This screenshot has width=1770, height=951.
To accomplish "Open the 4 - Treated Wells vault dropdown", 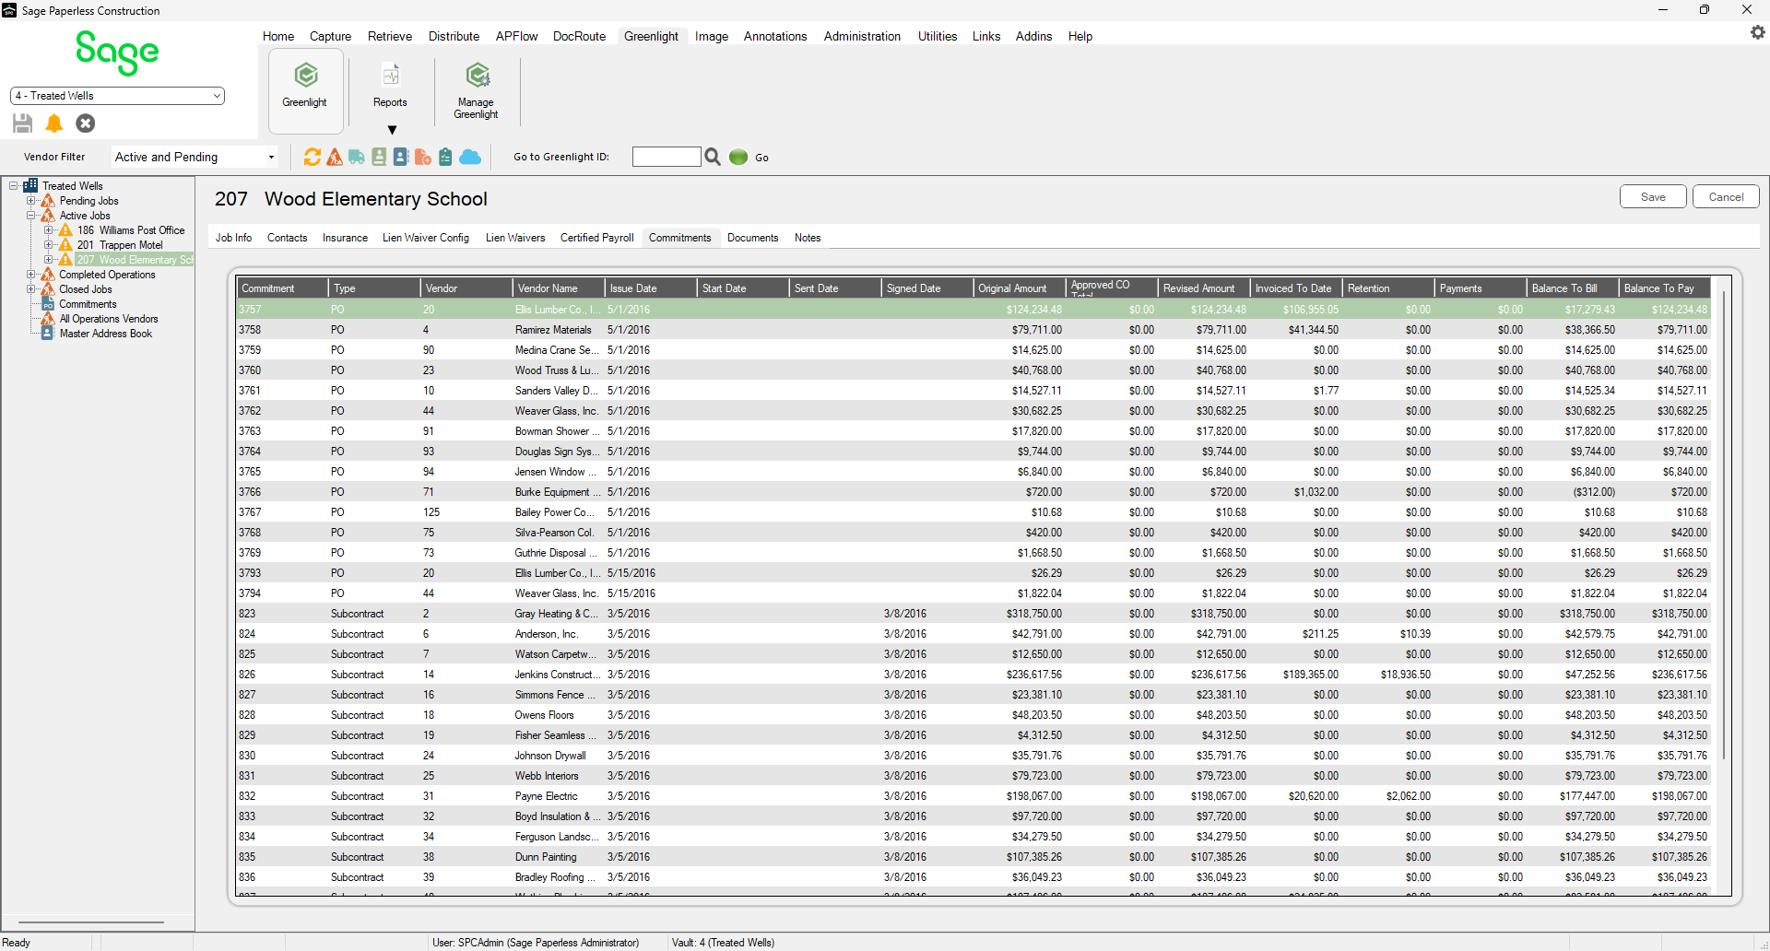I will point(117,96).
